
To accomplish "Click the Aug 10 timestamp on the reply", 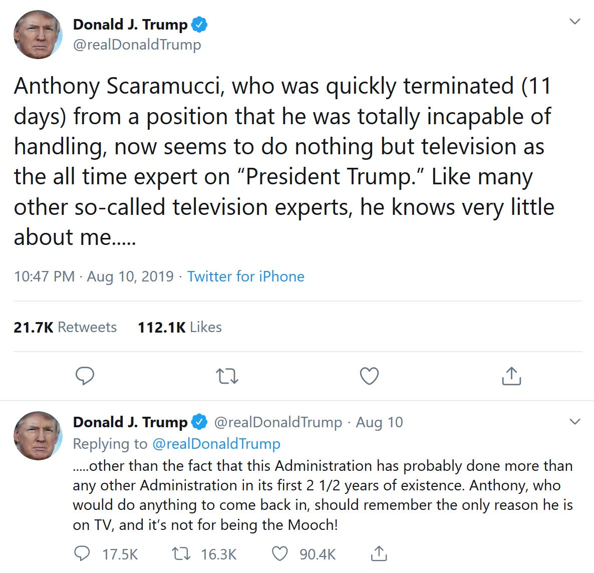I will click(x=379, y=422).
